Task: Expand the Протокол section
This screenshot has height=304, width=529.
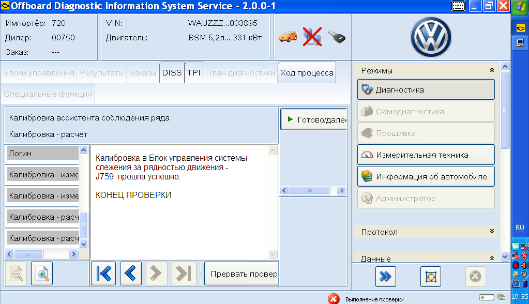Action: (492, 232)
